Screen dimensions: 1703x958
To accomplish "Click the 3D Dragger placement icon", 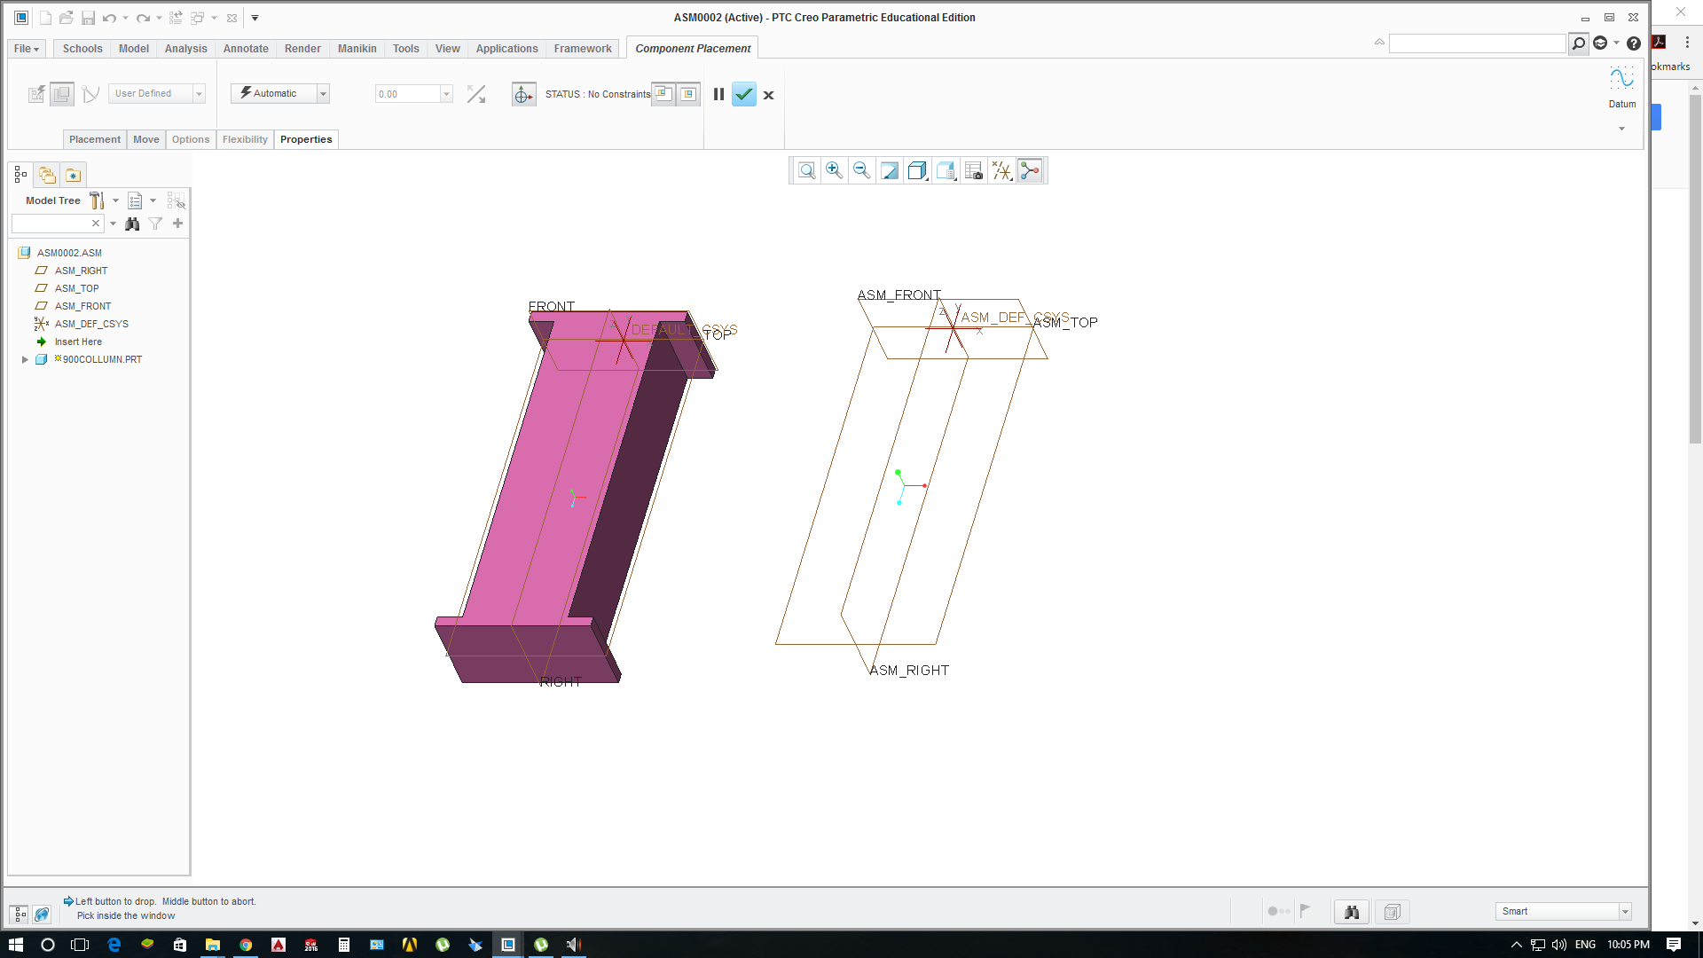I will click(523, 94).
